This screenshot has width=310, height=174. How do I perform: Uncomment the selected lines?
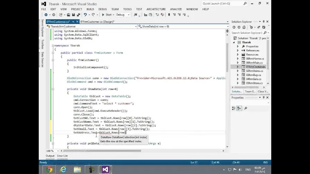(x=162, y=15)
